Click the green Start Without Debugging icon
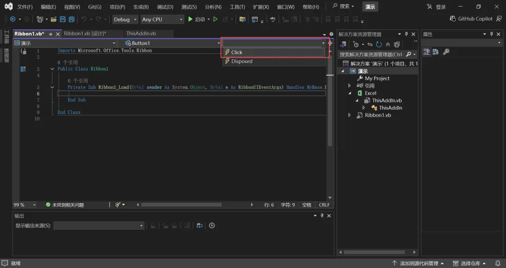 (216, 19)
